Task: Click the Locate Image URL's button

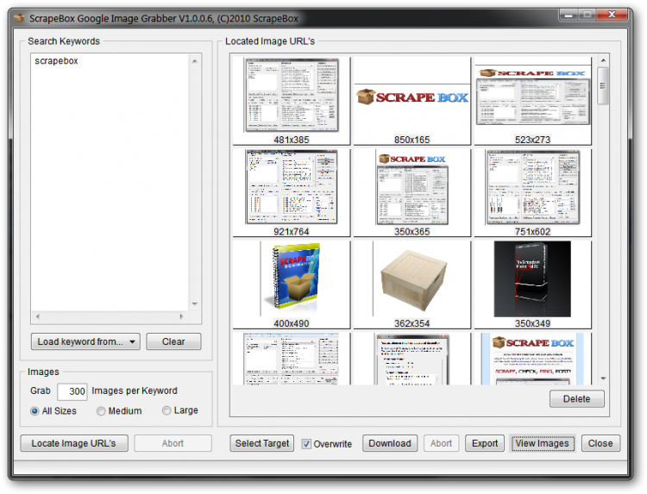Action: (74, 443)
